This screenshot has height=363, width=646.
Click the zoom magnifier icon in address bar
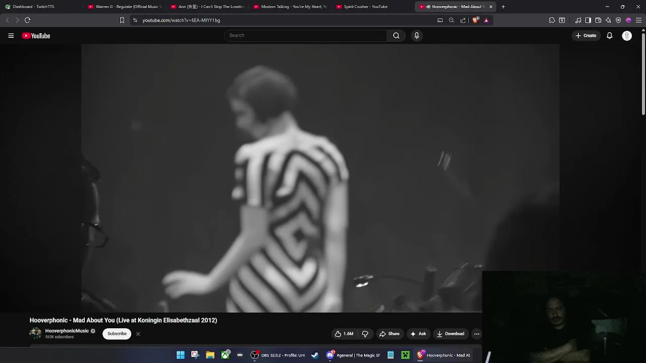451,20
